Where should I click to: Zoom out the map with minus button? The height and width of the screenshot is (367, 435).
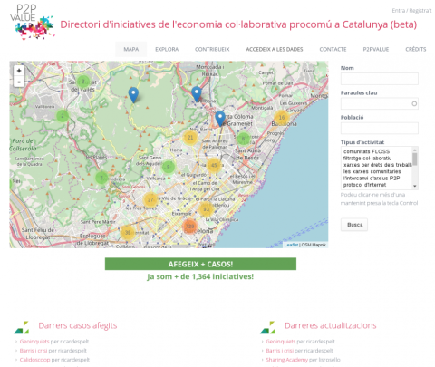pyautogui.click(x=19, y=82)
